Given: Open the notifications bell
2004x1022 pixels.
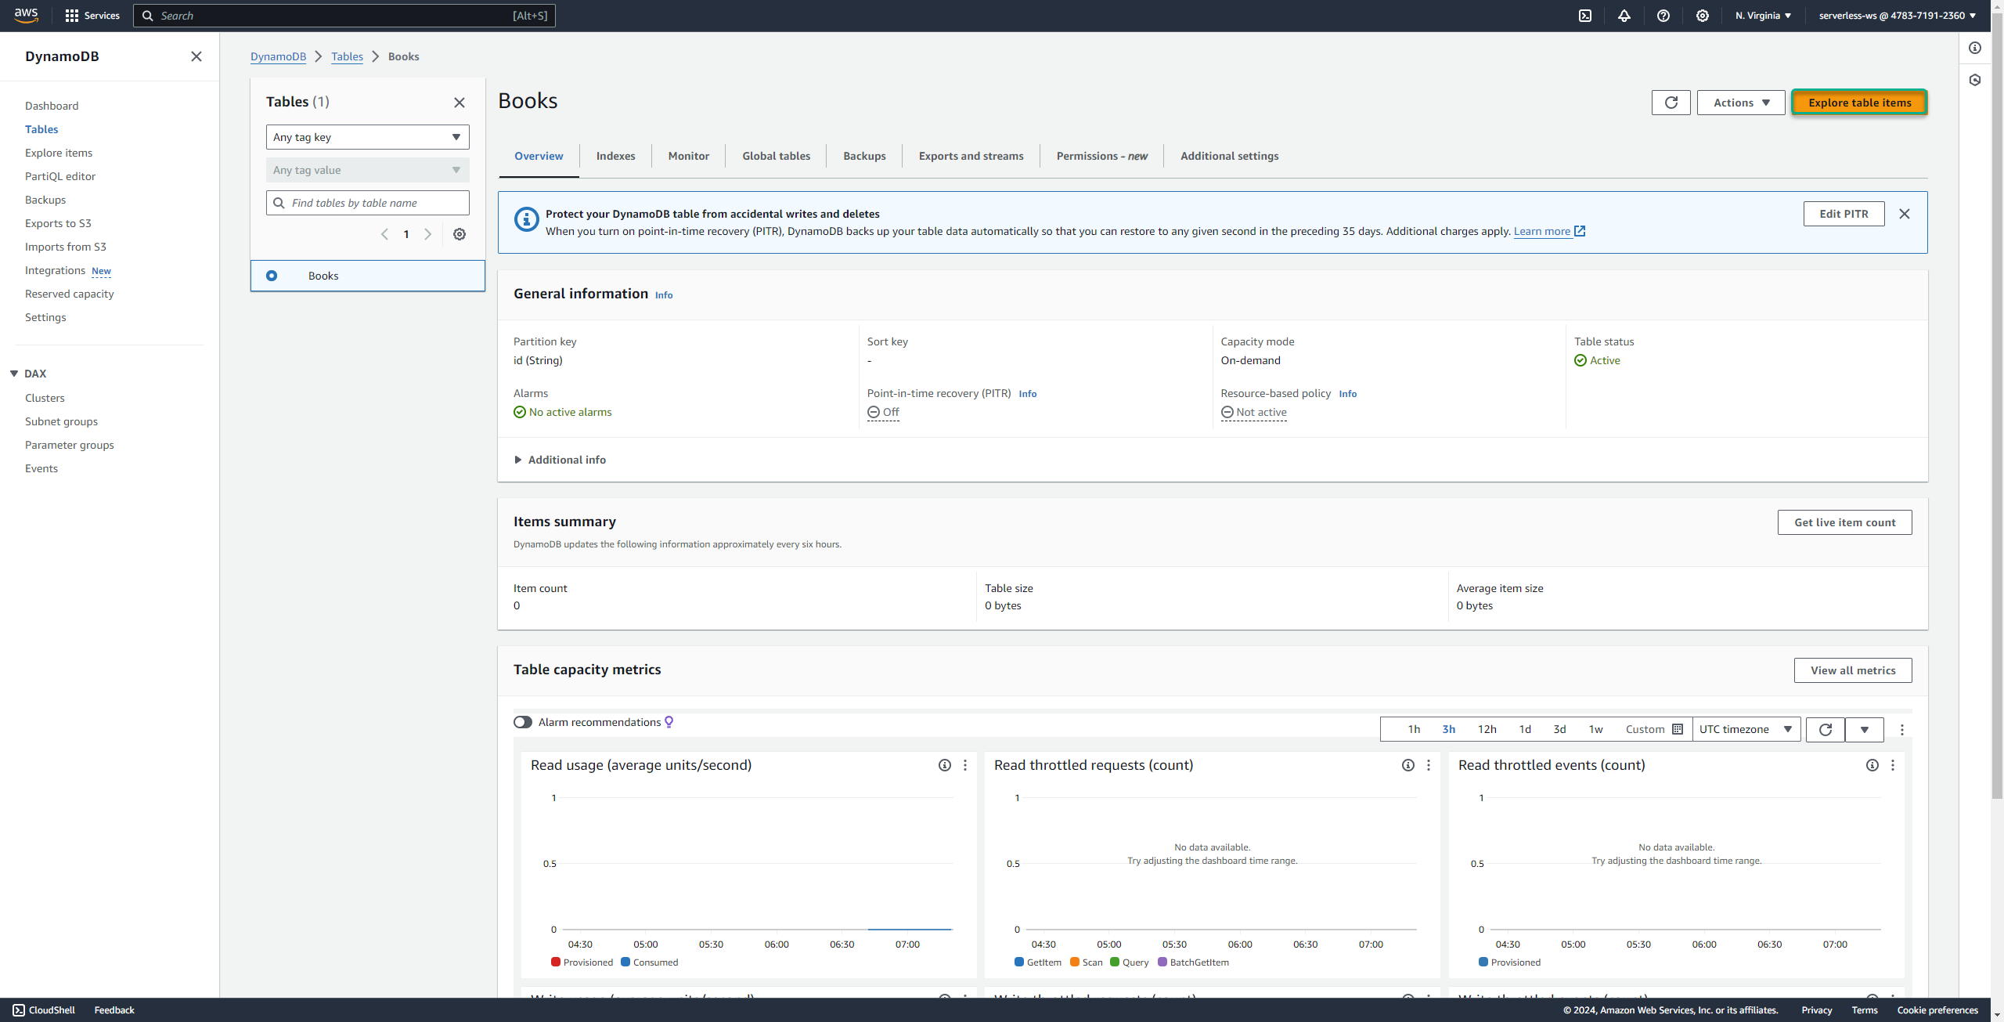Looking at the screenshot, I should [1624, 16].
